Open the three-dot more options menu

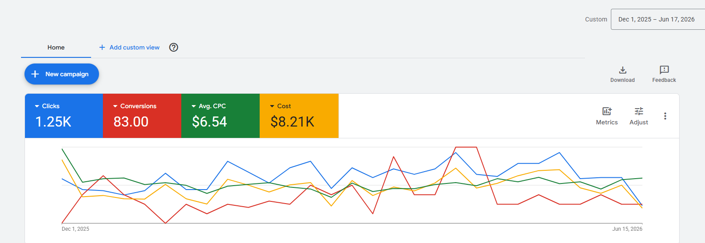665,116
